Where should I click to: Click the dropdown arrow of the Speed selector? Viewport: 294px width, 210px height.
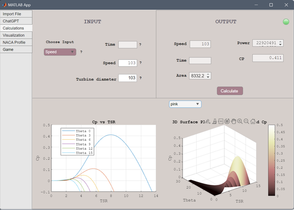click(x=72, y=52)
